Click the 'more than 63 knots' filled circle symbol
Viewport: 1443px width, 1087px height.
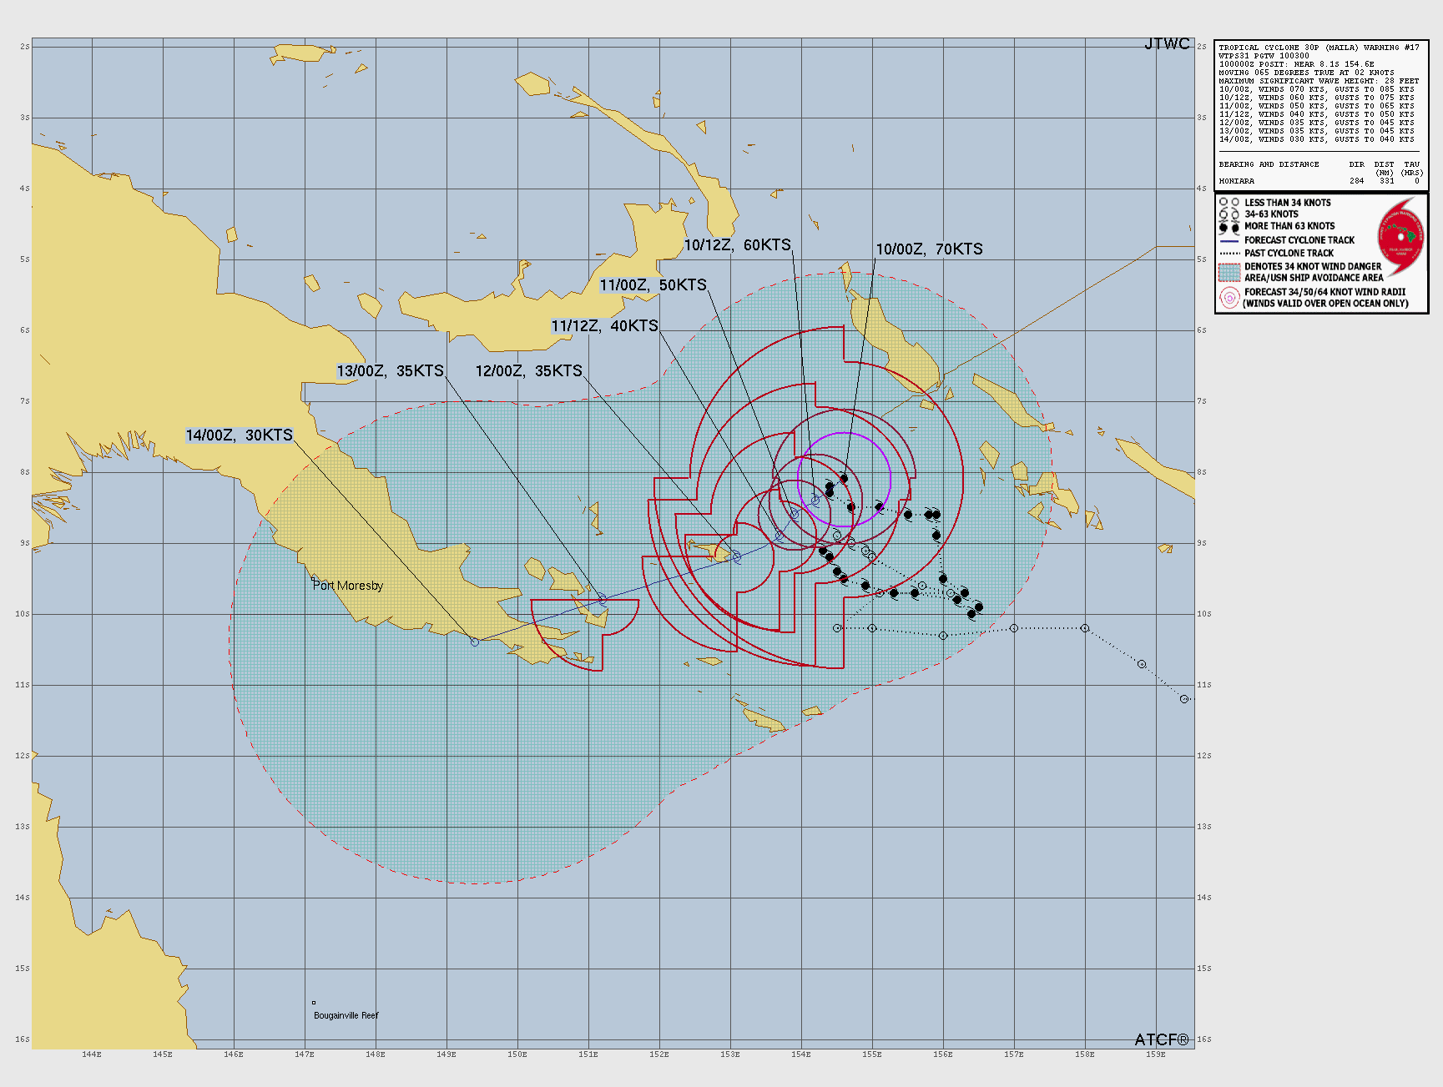point(1224,225)
